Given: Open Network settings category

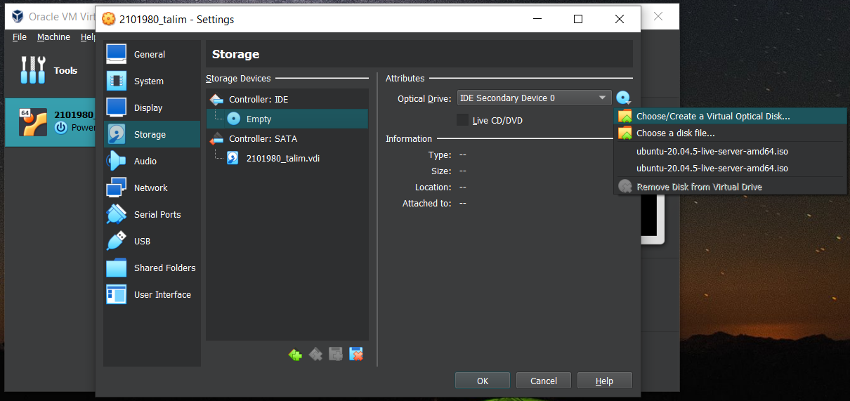Looking at the screenshot, I should [x=152, y=188].
